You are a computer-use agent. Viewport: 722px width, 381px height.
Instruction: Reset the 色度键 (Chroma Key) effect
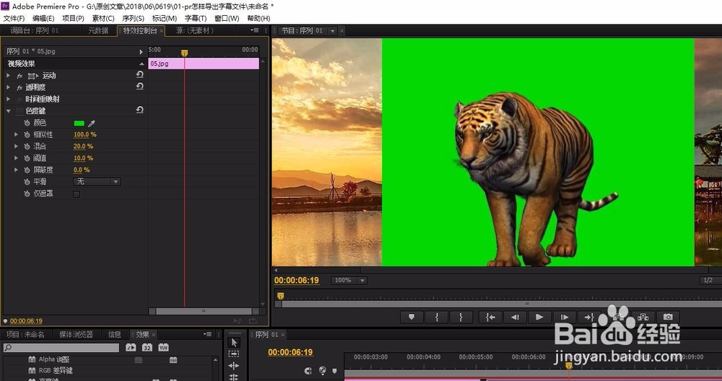click(x=139, y=110)
